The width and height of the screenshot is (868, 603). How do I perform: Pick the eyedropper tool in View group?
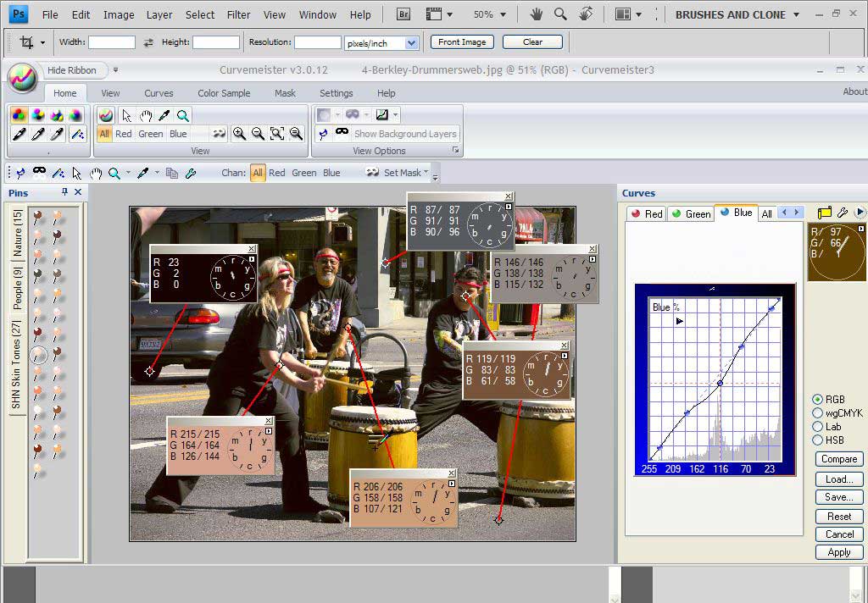point(164,115)
